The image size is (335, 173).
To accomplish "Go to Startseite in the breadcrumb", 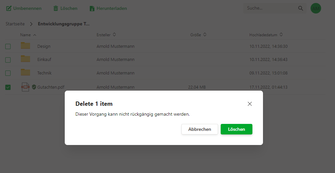I will tap(15, 24).
